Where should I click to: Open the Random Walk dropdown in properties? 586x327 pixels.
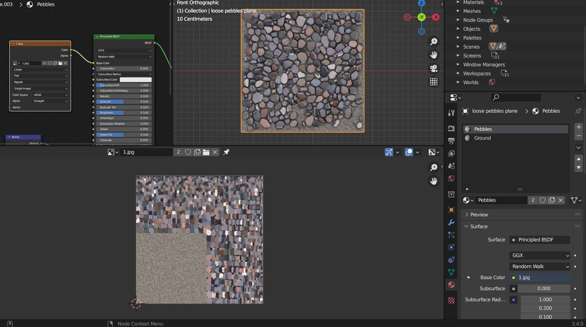pos(540,266)
